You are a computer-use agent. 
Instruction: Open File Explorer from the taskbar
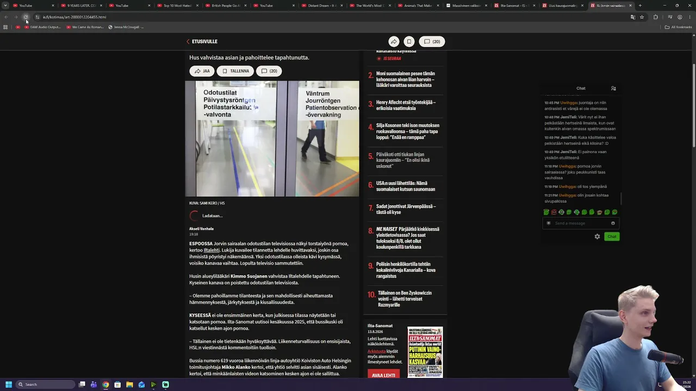point(129,384)
